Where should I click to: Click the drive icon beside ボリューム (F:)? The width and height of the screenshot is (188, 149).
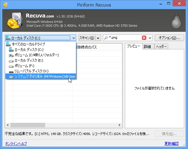coord(11,66)
